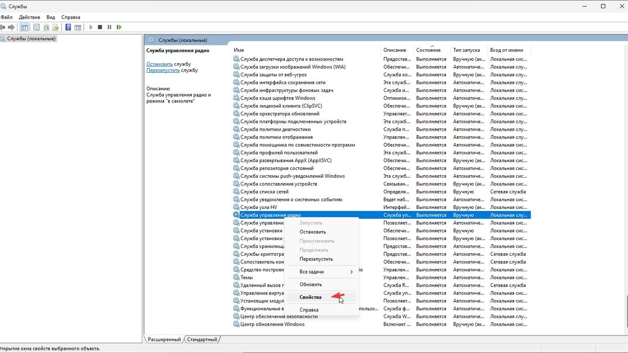Image resolution: width=628 pixels, height=353 pixels.
Task: Open the Действие menu
Action: [30, 17]
